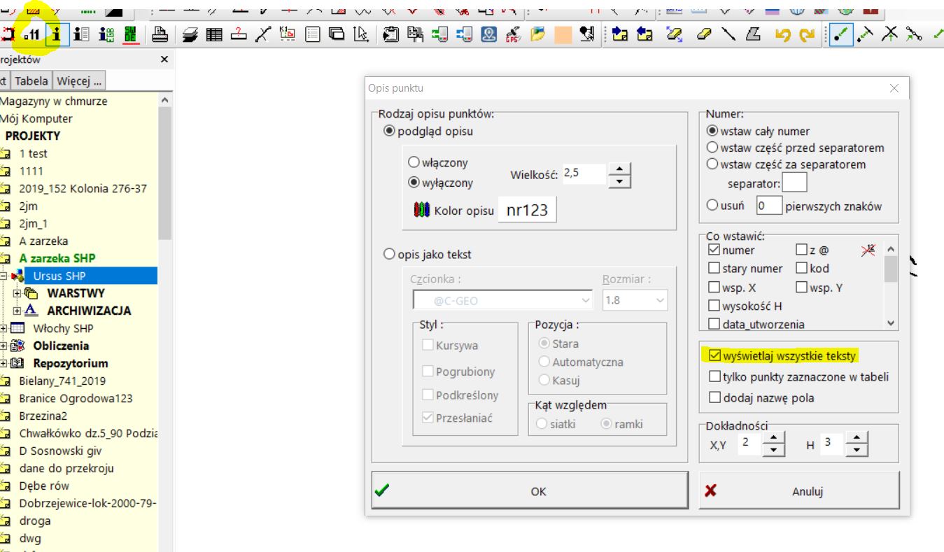The image size is (944, 552).
Task: Expand the ARCHIWIZACJA tree node
Action: pos(17,311)
